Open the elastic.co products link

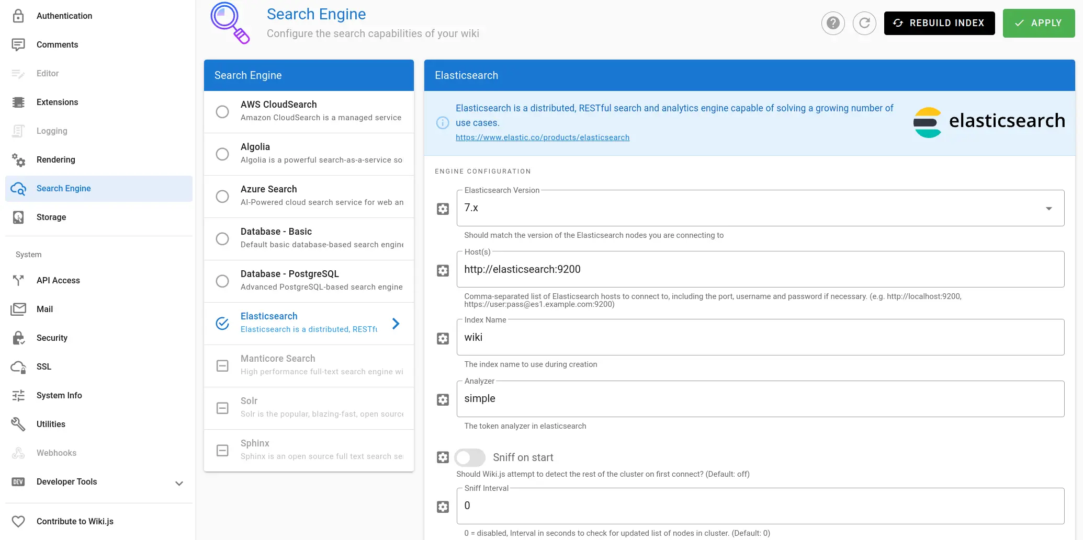543,137
